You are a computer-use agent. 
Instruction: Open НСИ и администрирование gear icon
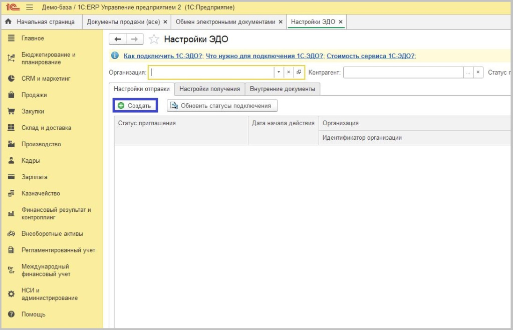[x=12, y=294]
